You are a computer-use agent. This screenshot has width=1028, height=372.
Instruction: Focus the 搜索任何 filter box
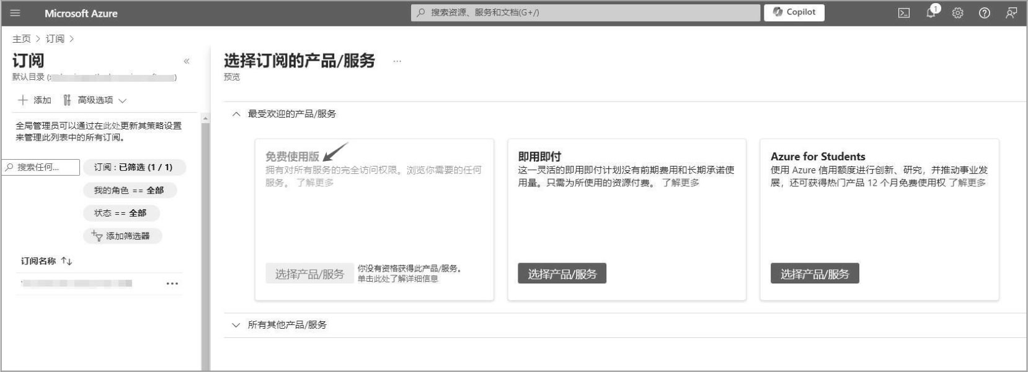pos(42,167)
